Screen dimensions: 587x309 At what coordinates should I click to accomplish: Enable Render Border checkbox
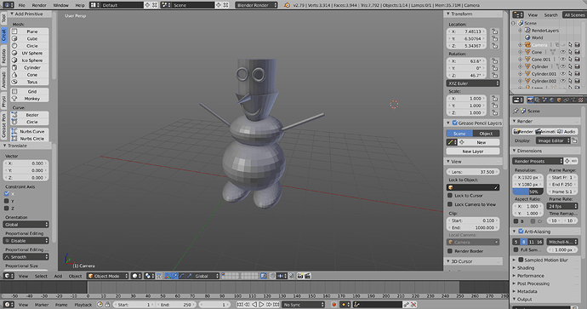pos(450,251)
